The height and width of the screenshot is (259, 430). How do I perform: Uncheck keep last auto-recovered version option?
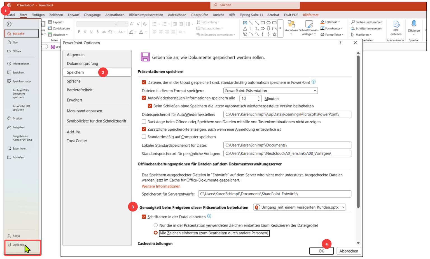pyautogui.click(x=150, y=106)
